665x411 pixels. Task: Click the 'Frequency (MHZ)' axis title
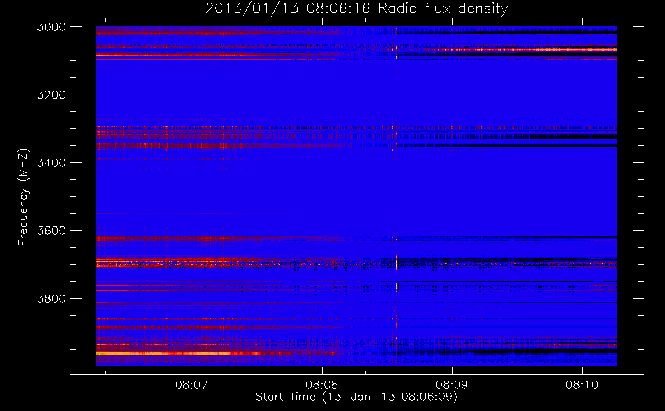pos(24,197)
